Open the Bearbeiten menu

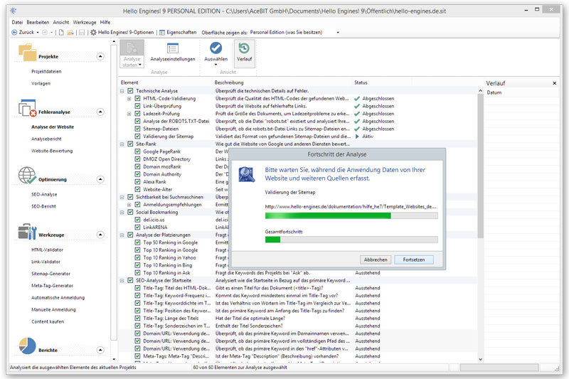[38, 22]
